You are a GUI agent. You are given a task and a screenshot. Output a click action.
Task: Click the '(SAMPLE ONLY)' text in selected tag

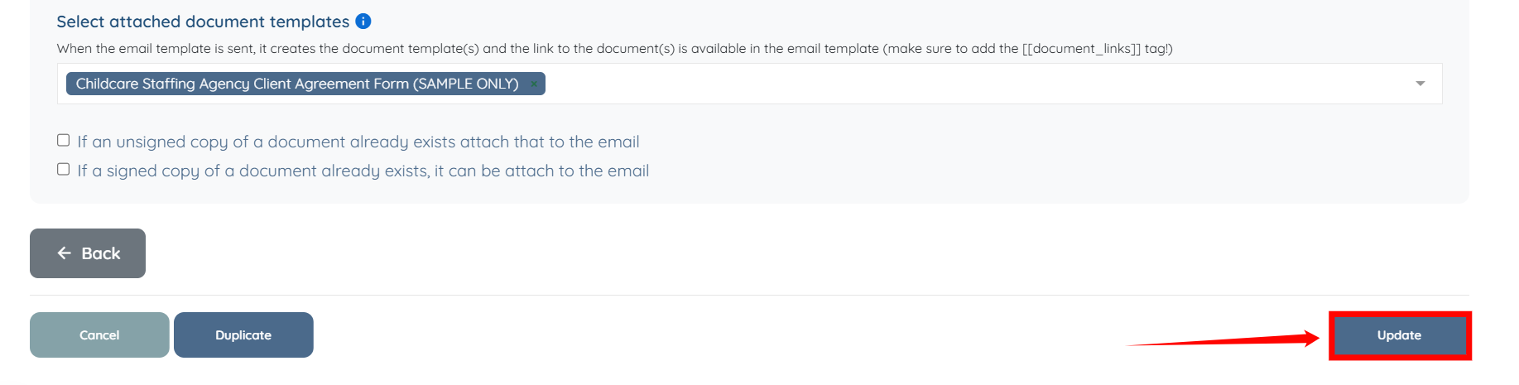click(466, 84)
